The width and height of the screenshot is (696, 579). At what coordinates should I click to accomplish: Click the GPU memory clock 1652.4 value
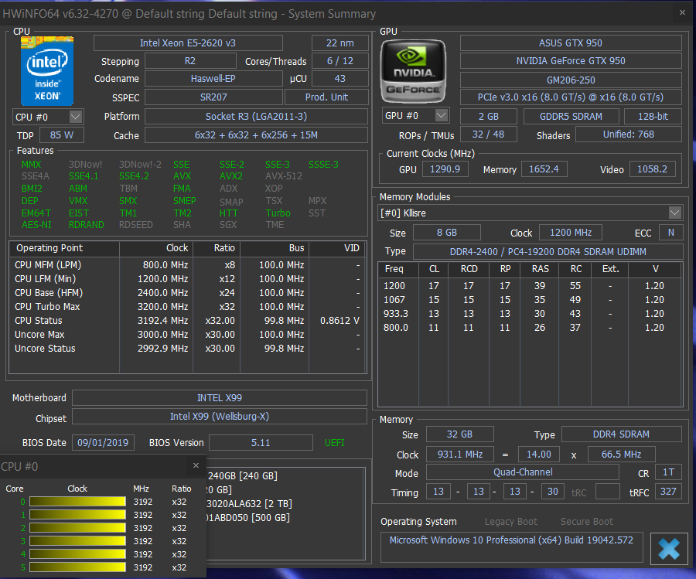(x=544, y=169)
